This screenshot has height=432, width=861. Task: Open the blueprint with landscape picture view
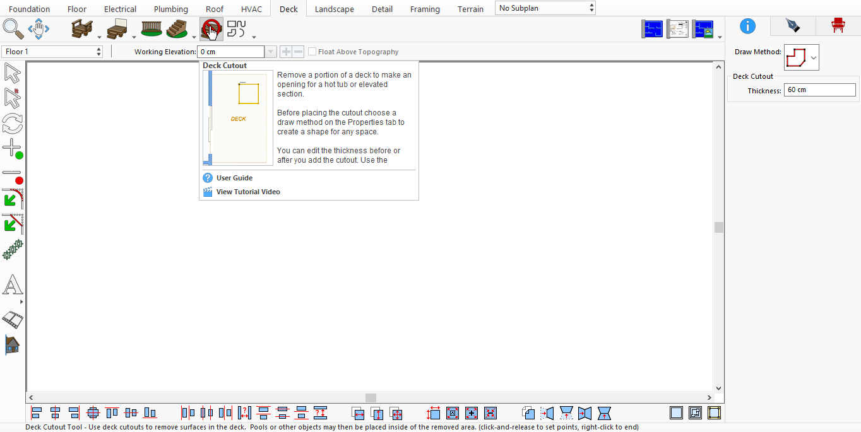tap(703, 29)
